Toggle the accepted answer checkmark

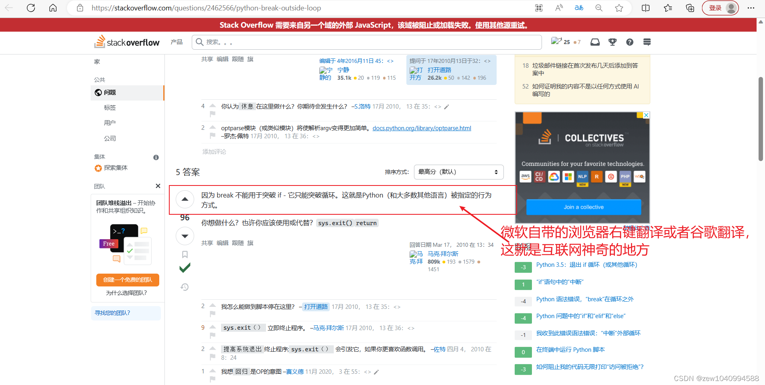[185, 267]
